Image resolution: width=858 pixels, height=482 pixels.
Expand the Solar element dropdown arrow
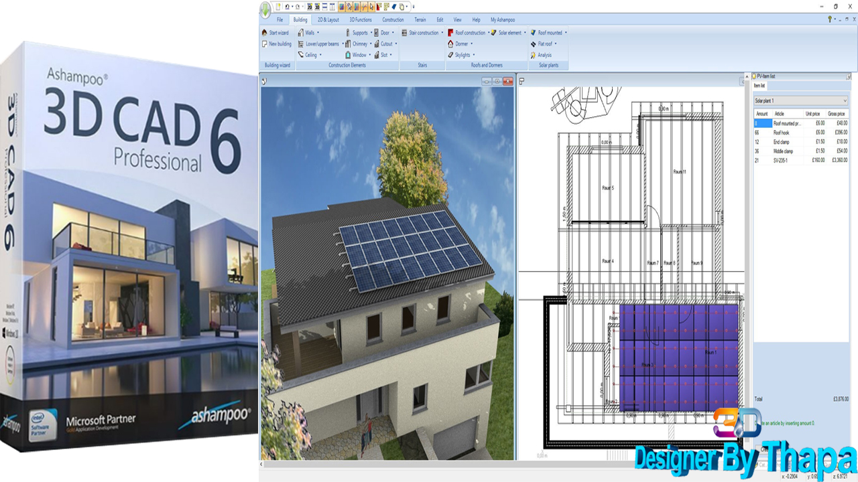coord(525,33)
